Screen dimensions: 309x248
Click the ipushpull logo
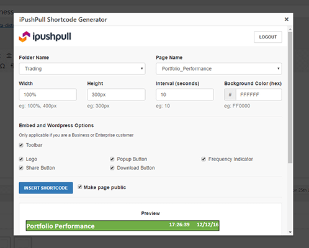click(x=45, y=37)
